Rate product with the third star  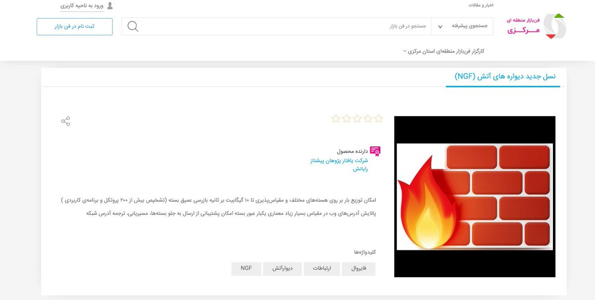pyautogui.click(x=357, y=119)
